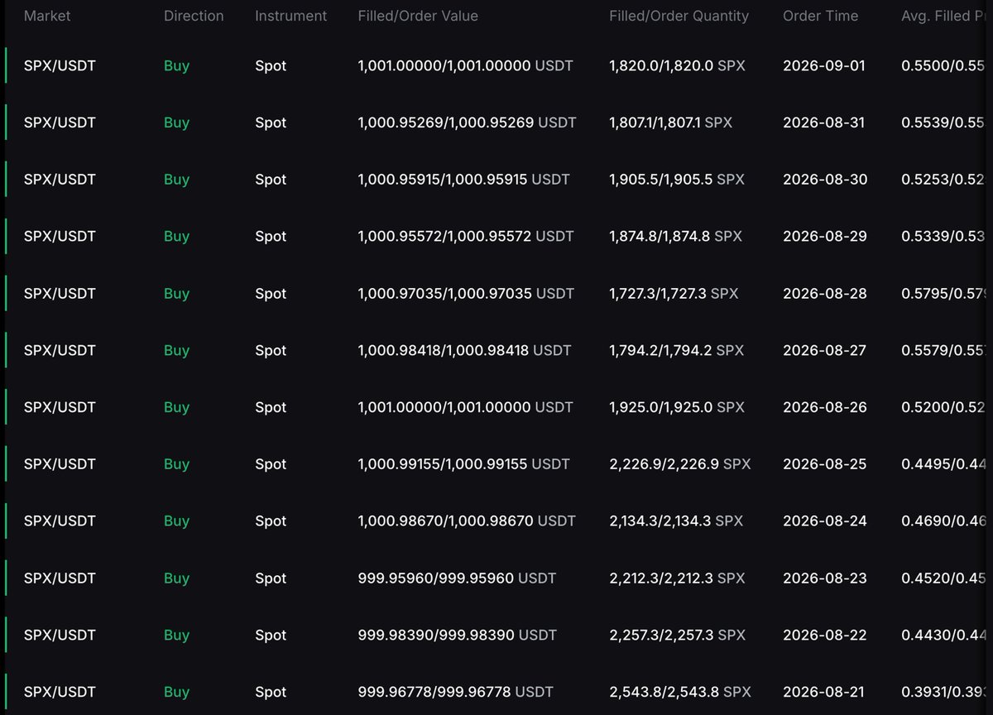This screenshot has width=993, height=715.
Task: Click the order time 2026-08-31
Action: pos(823,122)
